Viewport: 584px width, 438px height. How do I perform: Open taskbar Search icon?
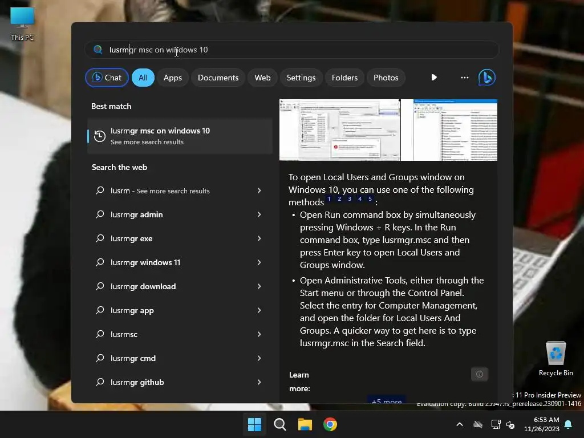pos(279,424)
